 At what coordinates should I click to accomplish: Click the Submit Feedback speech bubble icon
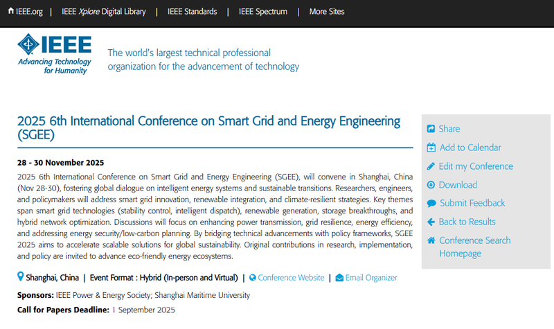tap(431, 203)
